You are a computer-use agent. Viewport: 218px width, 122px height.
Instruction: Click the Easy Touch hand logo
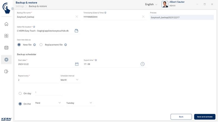tap(6, 8)
